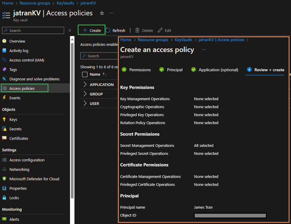Click the Delete trash can icon
The width and height of the screenshot is (291, 224).
click(x=137, y=30)
